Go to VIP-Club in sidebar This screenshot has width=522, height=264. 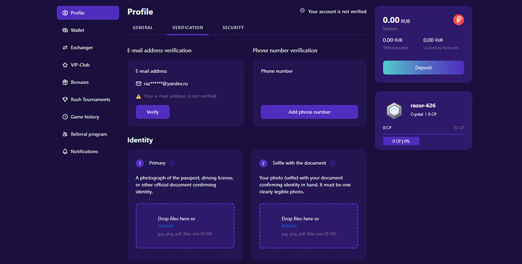(79, 65)
